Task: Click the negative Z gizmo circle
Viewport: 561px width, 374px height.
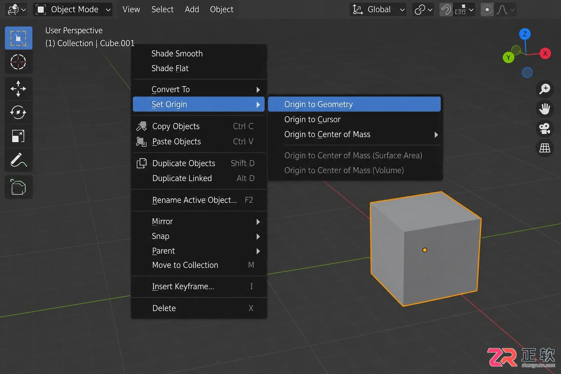Action: pyautogui.click(x=527, y=72)
